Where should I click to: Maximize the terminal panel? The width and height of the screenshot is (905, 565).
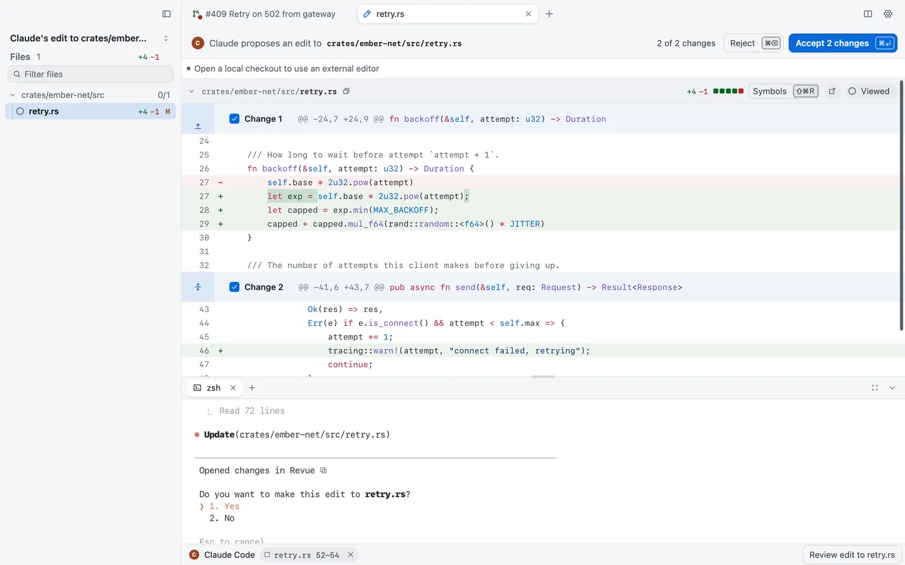[x=875, y=388]
